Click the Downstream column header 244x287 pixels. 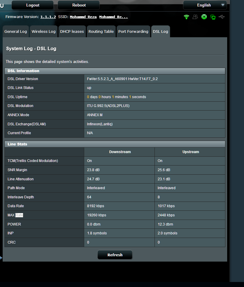click(120, 152)
